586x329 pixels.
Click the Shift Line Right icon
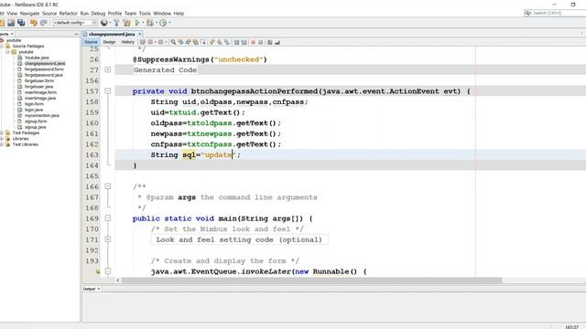pyautogui.click(x=244, y=42)
